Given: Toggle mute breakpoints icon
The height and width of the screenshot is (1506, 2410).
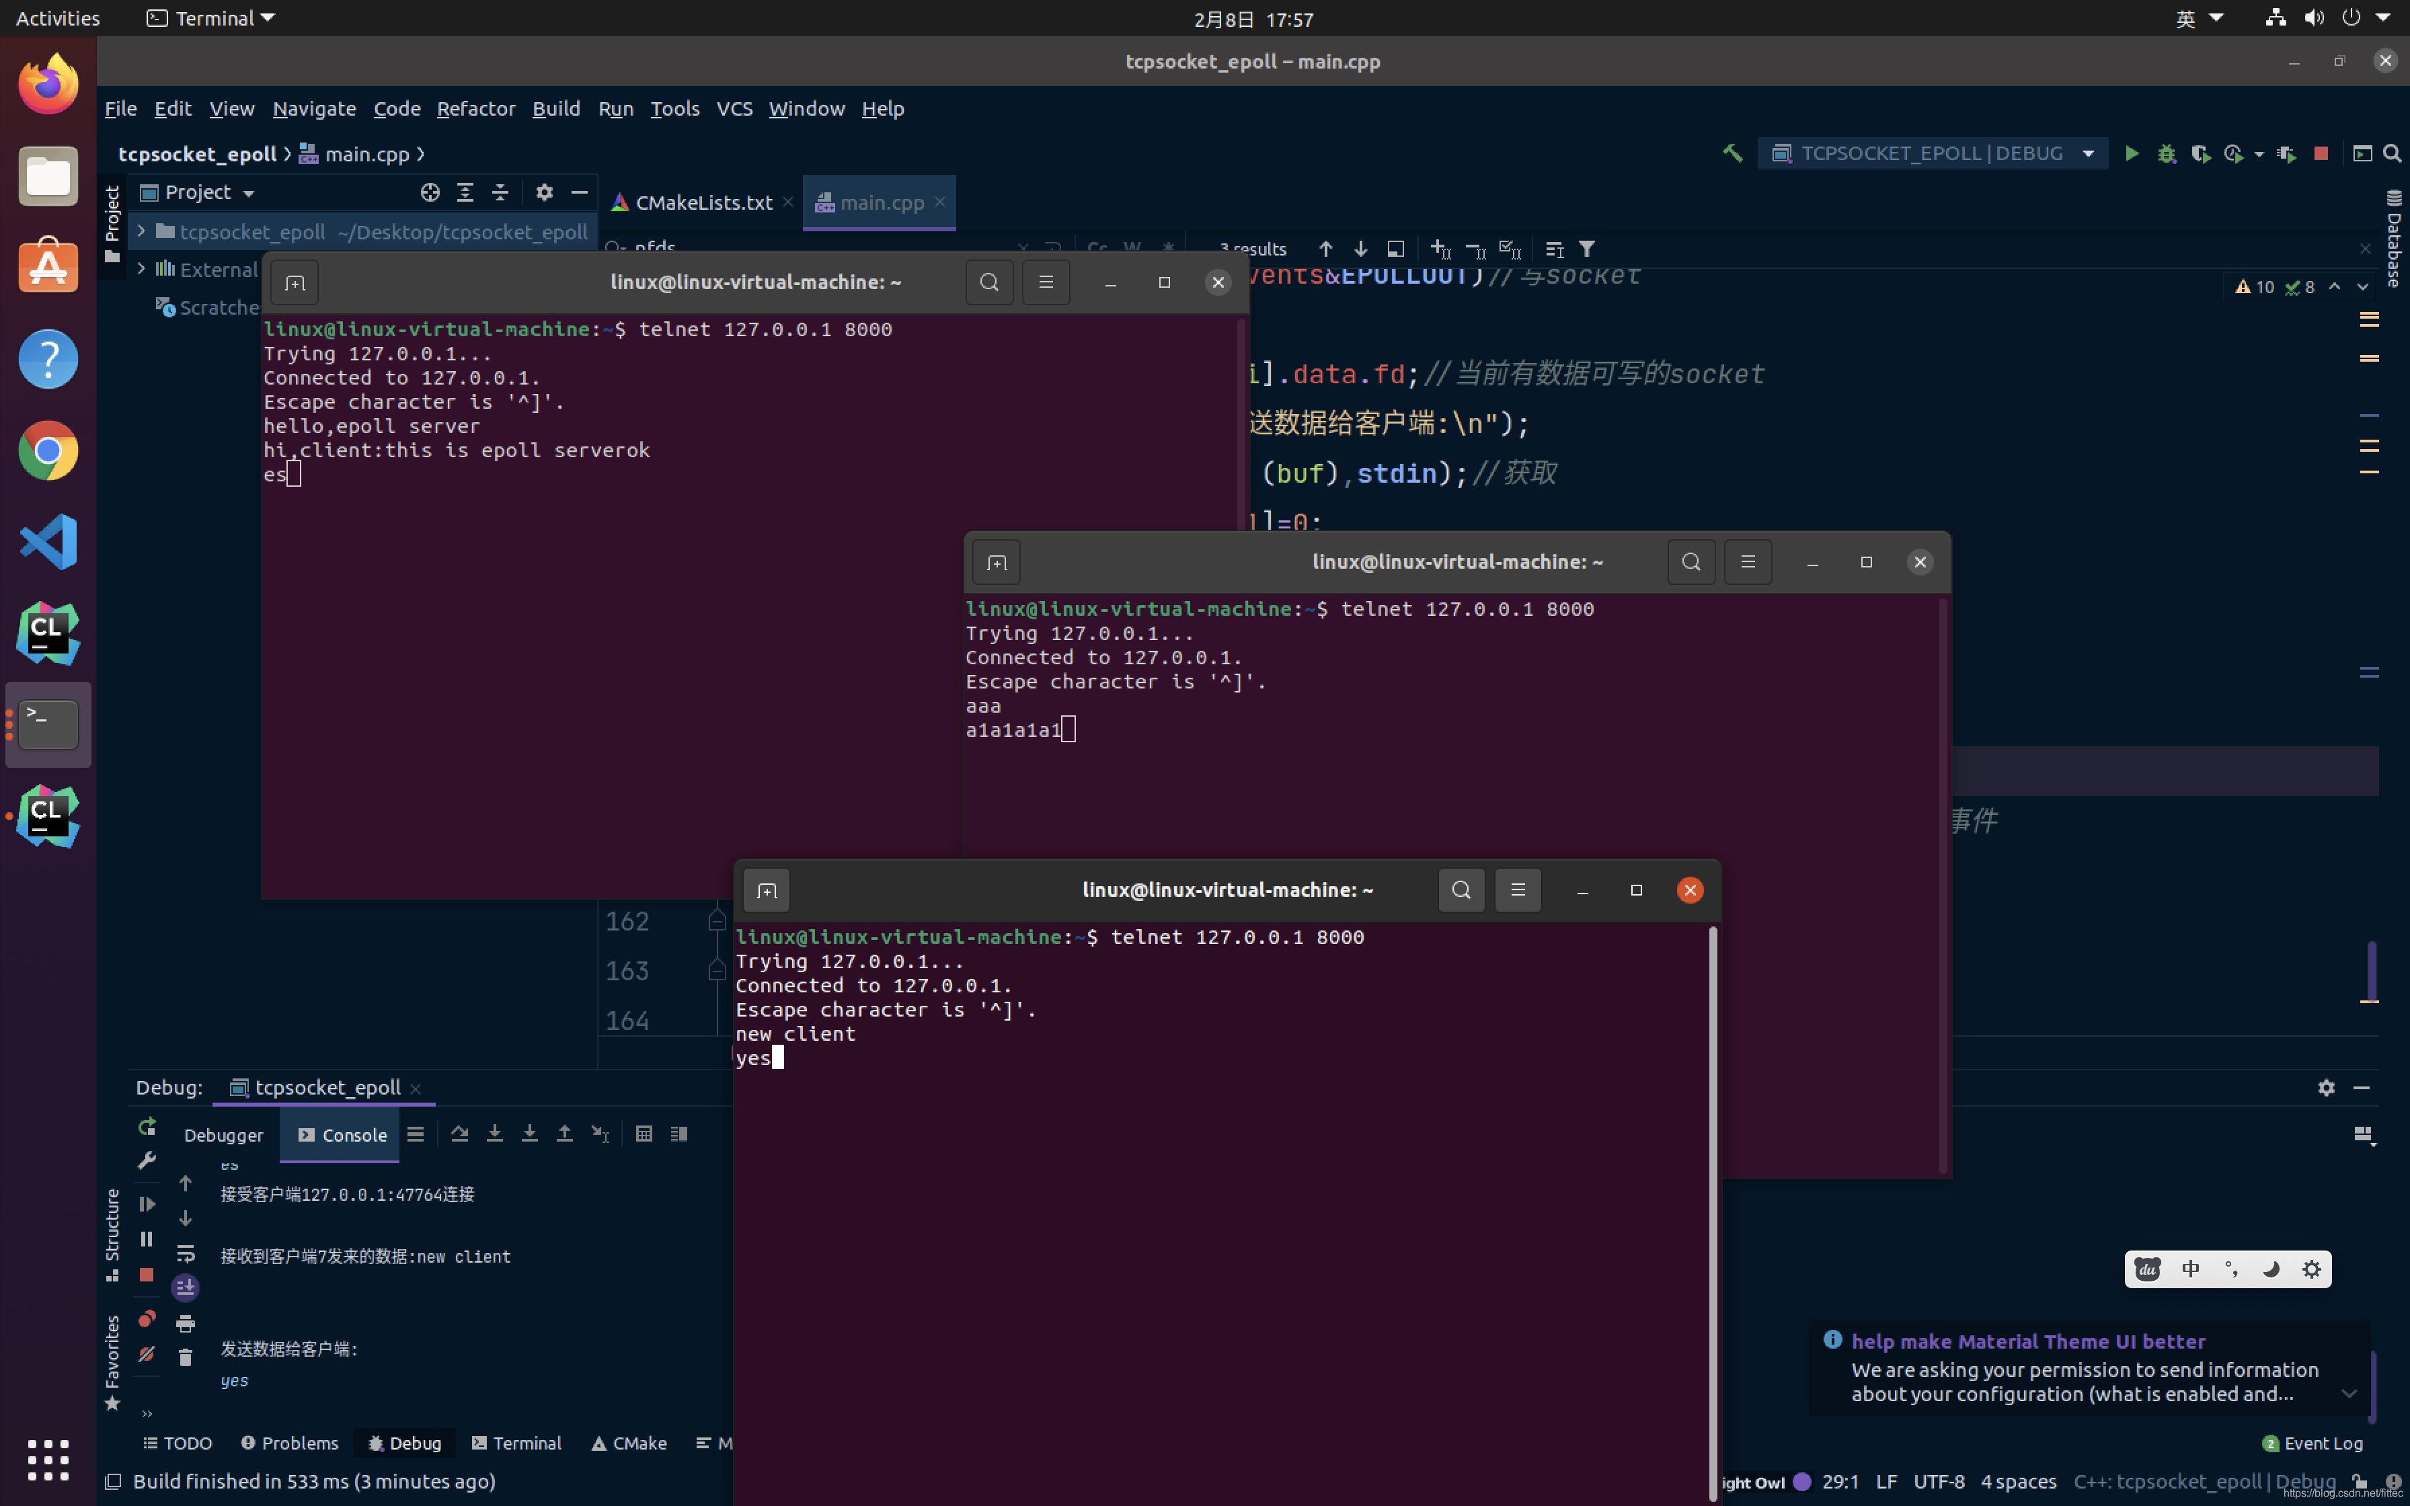Looking at the screenshot, I should (x=147, y=1353).
